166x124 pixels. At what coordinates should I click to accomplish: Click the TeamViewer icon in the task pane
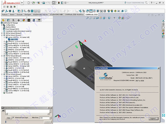(x=163, y=115)
